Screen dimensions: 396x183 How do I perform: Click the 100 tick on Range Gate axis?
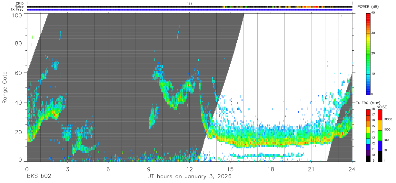[x=17, y=15]
